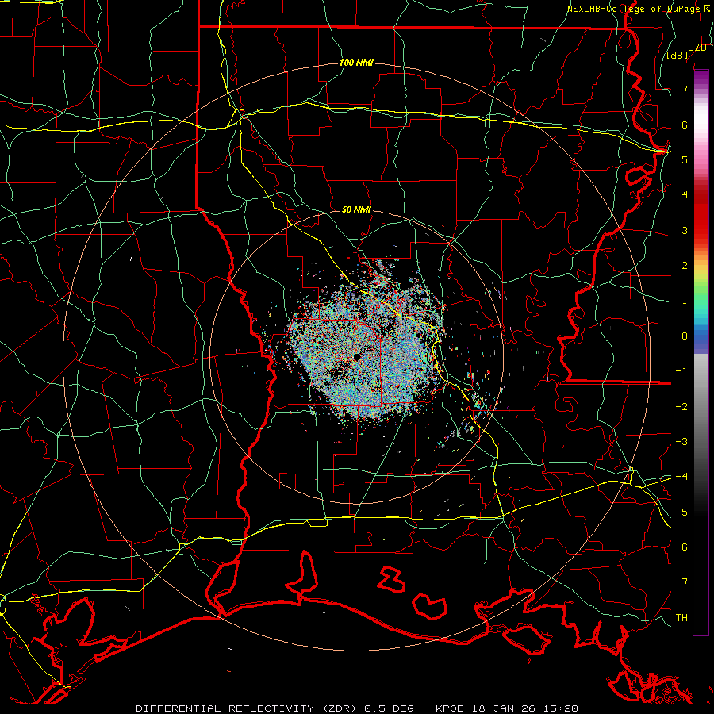This screenshot has height=714, width=714.
Task: Click the -4 dB tick on the color scale
Action: tap(681, 476)
